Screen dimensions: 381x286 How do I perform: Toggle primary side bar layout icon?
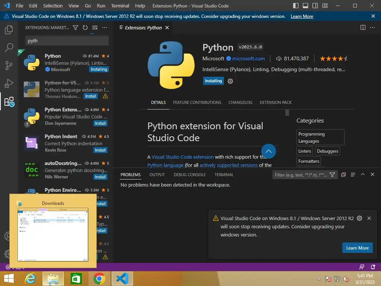[x=296, y=6]
